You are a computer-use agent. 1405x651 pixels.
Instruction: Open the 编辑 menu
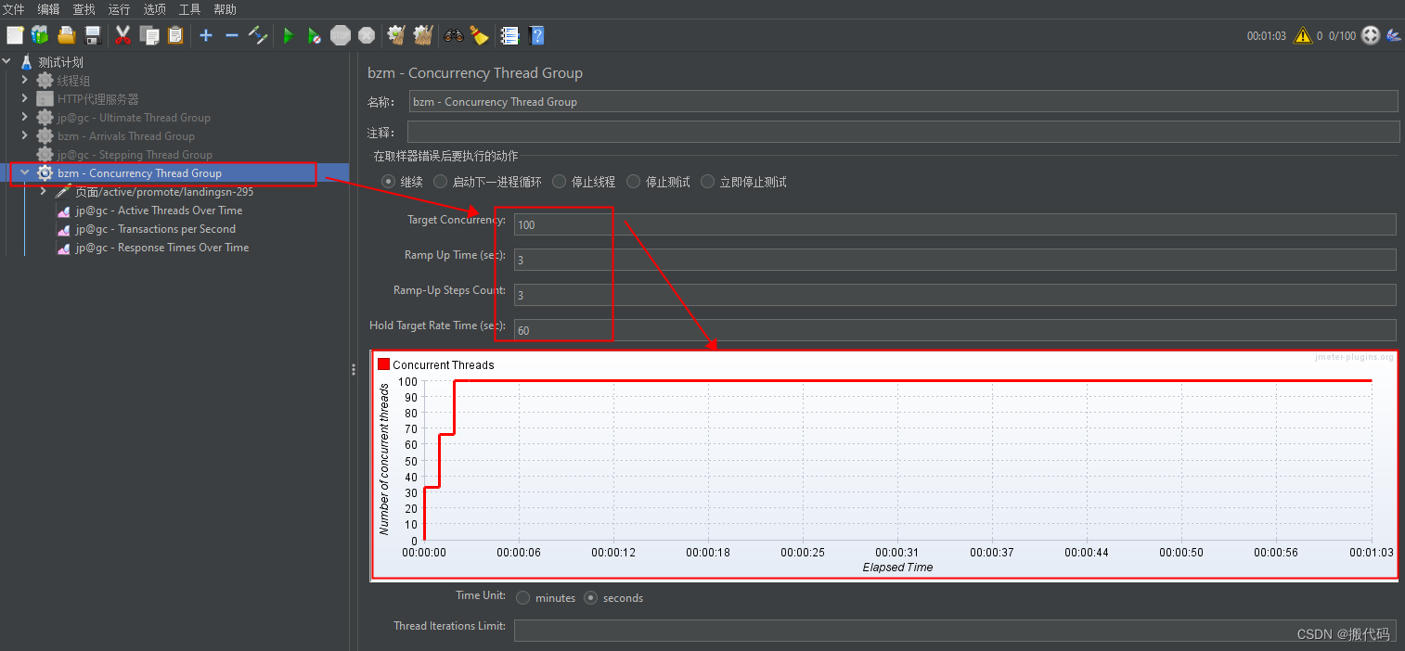(x=48, y=9)
